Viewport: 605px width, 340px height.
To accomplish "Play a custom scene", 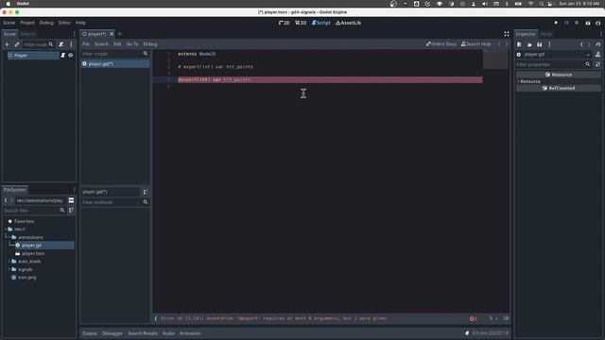I will point(597,23).
